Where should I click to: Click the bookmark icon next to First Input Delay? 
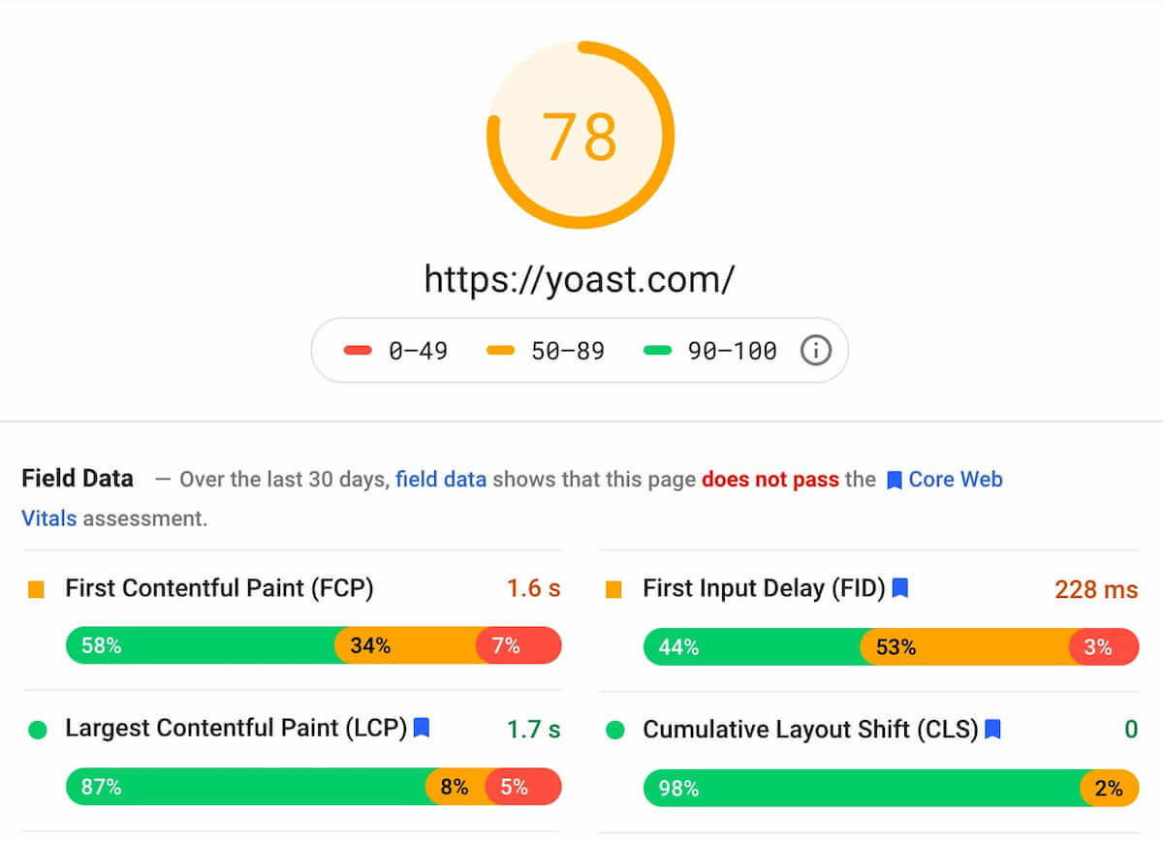[900, 587]
